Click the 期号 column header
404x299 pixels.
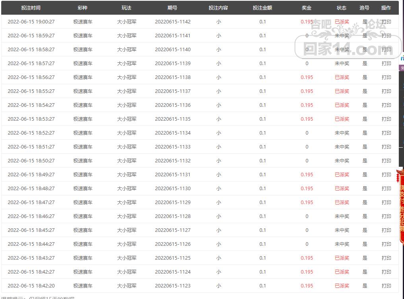pyautogui.click(x=172, y=8)
